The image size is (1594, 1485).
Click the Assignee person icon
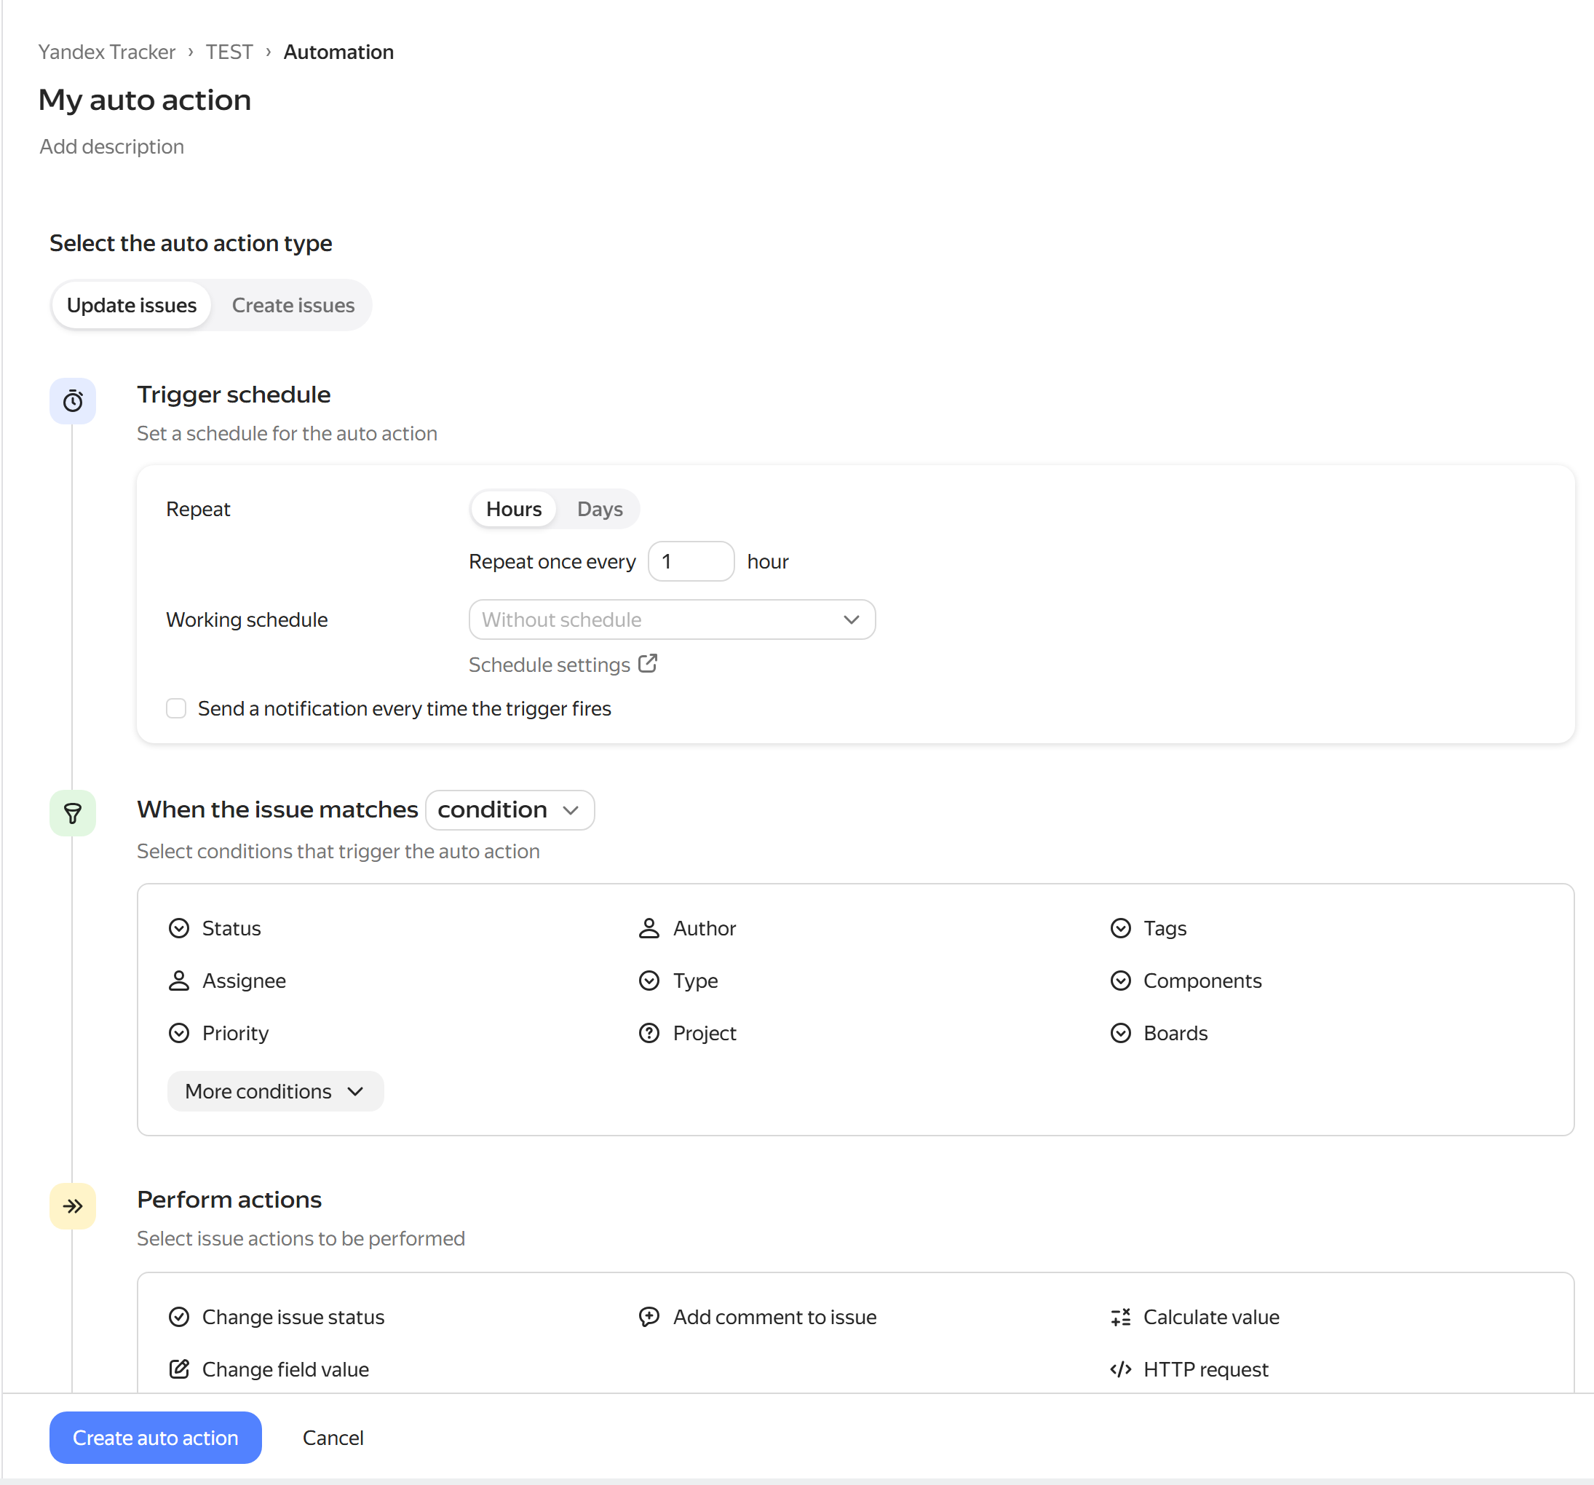(179, 981)
